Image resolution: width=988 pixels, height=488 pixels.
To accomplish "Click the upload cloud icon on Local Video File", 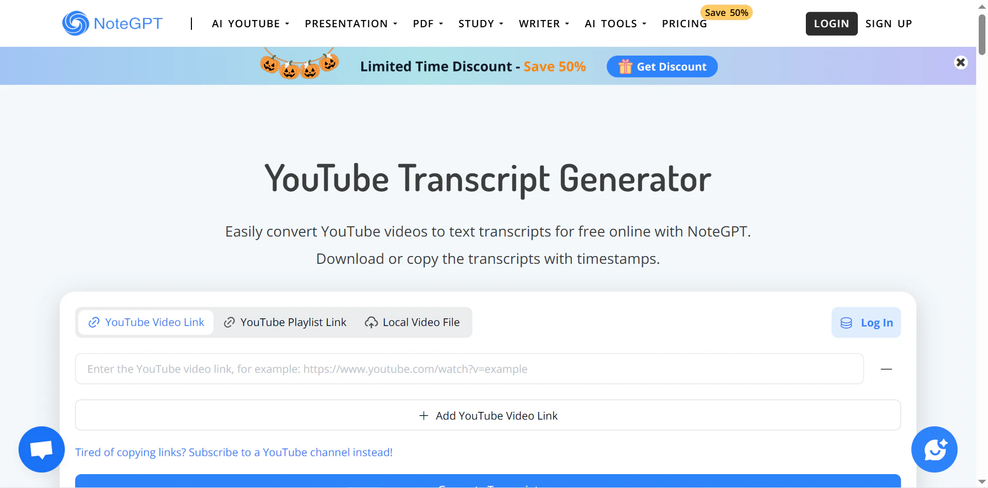I will pyautogui.click(x=372, y=322).
